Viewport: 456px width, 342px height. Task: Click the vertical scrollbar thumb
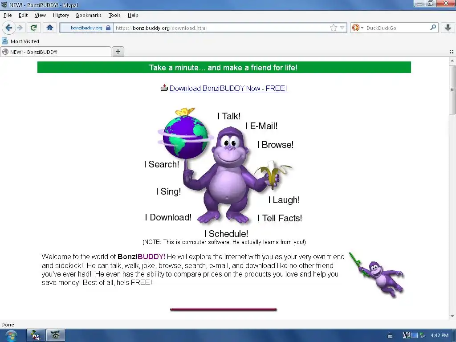pyautogui.click(x=452, y=89)
